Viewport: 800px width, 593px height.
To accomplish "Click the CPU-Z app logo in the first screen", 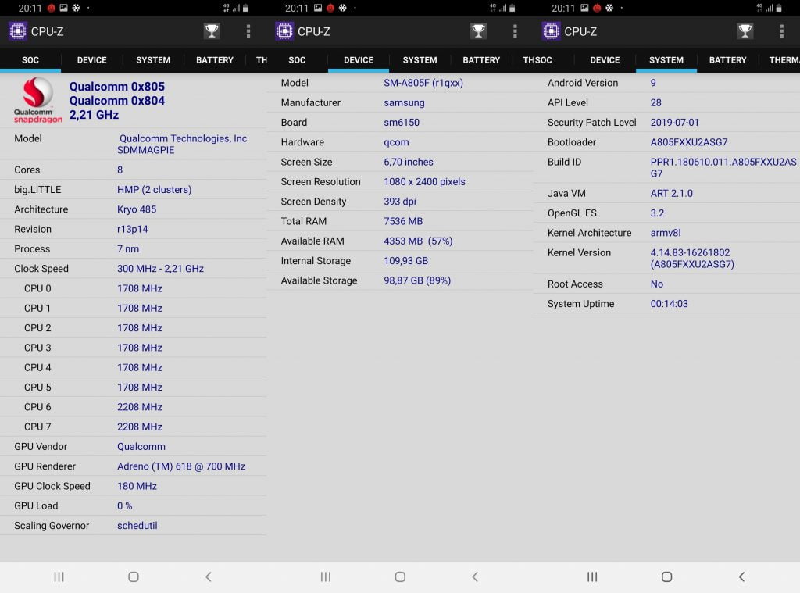I will coord(18,31).
